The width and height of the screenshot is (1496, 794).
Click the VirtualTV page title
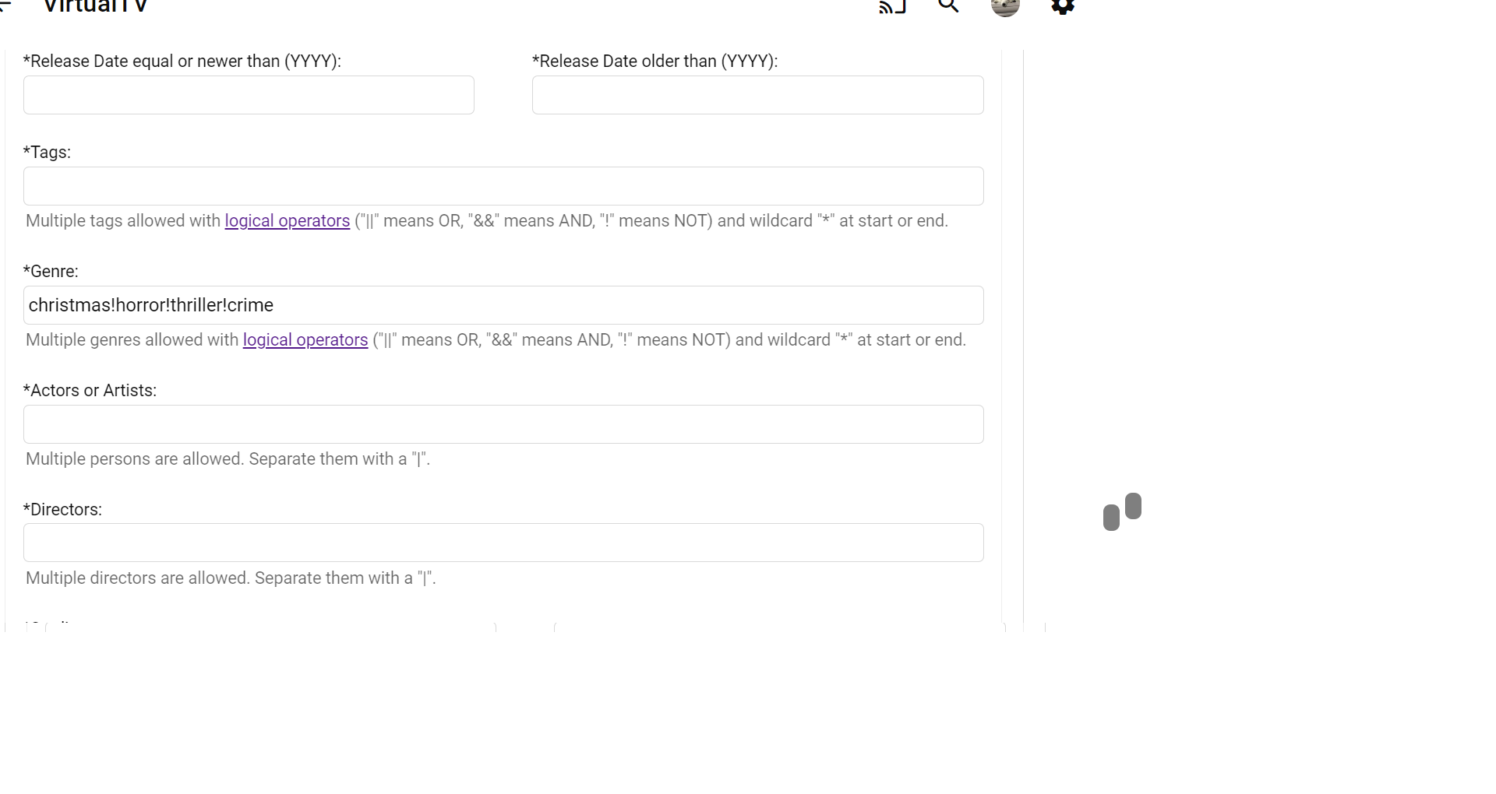(95, 6)
